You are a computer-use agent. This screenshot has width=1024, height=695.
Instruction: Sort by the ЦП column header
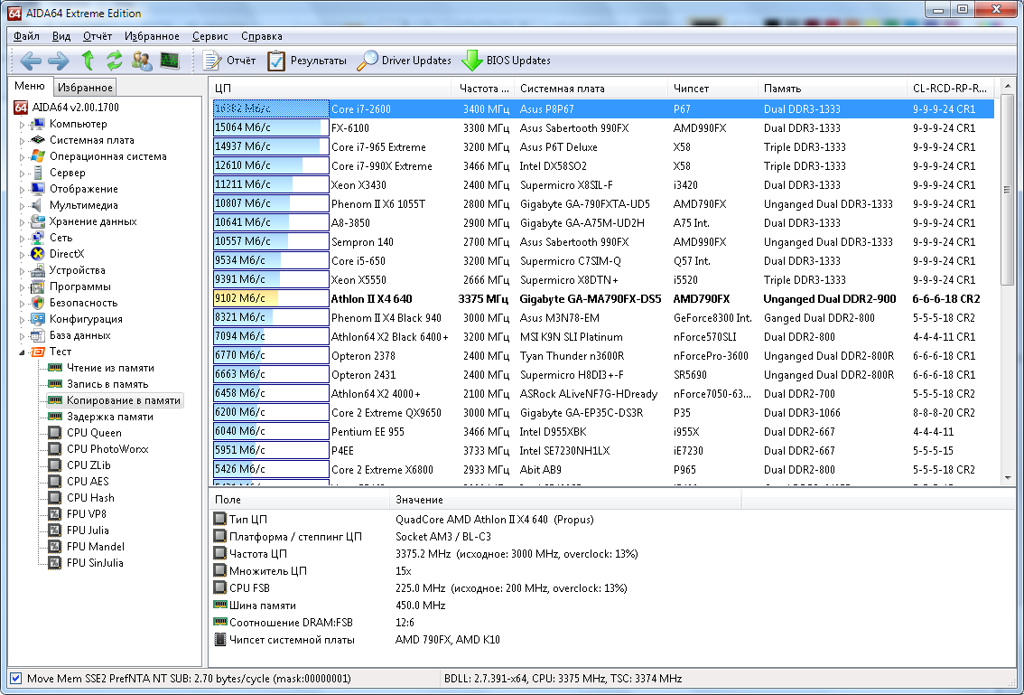point(330,89)
